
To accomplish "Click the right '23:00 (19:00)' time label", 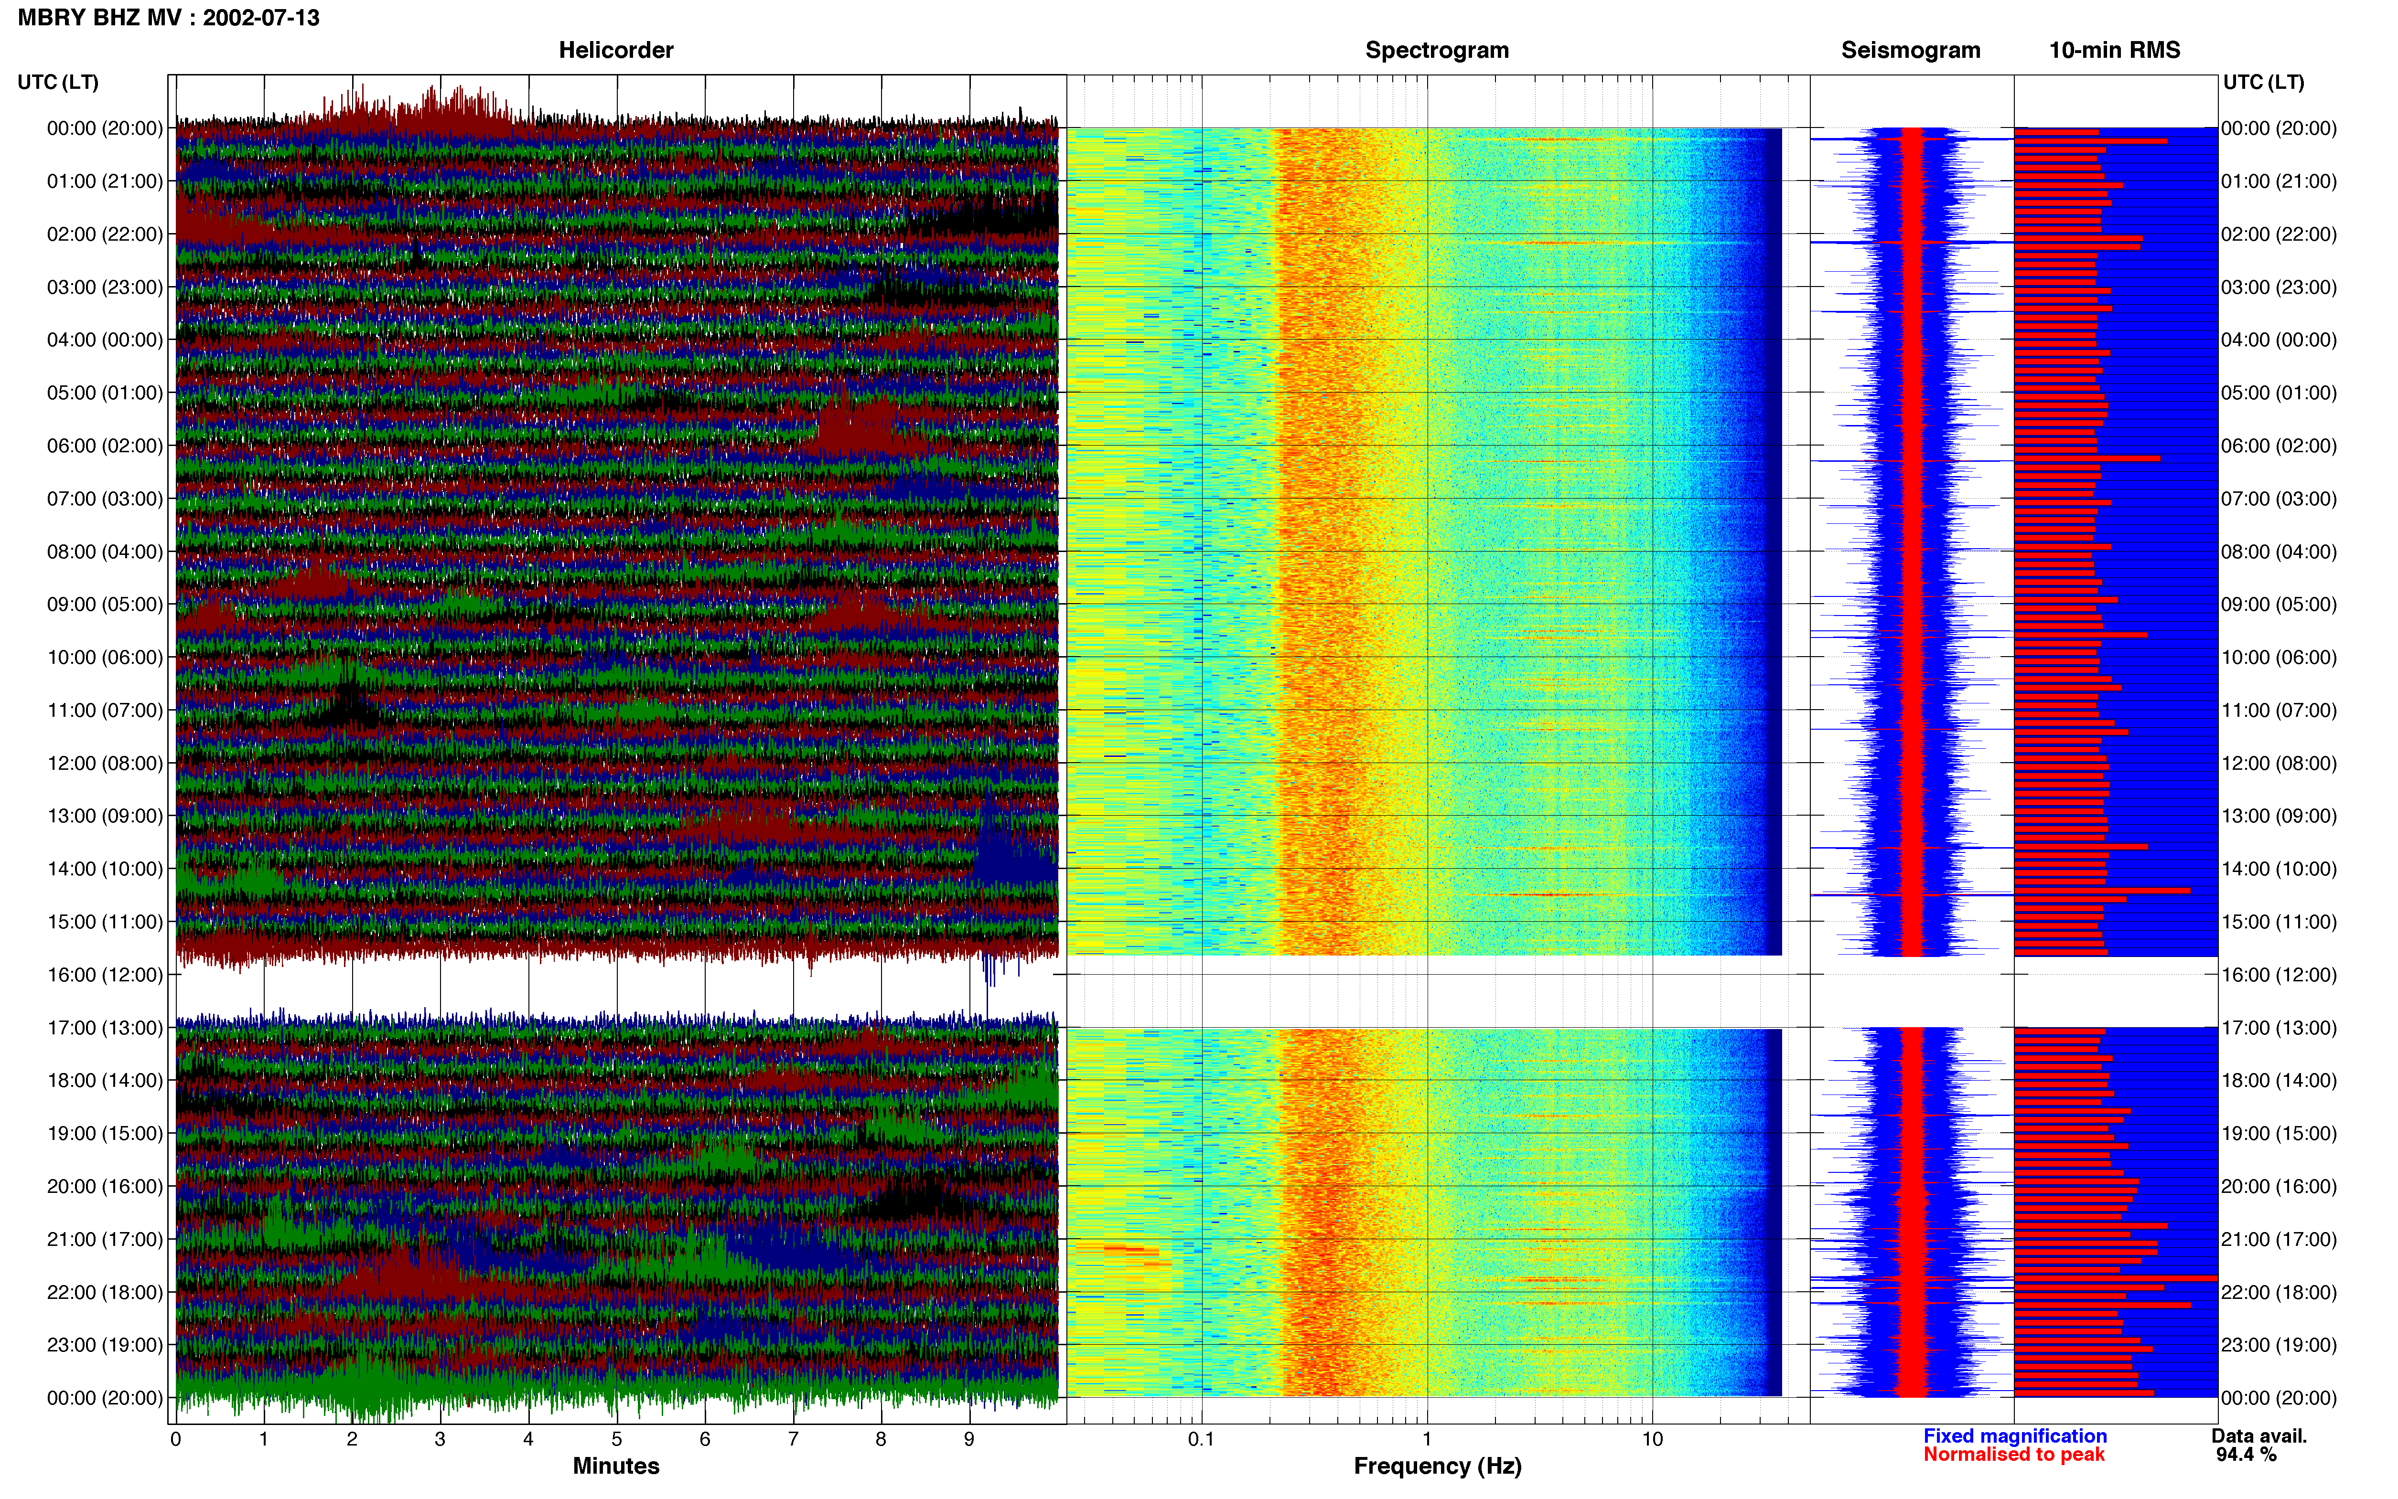I will 2279,1345.
